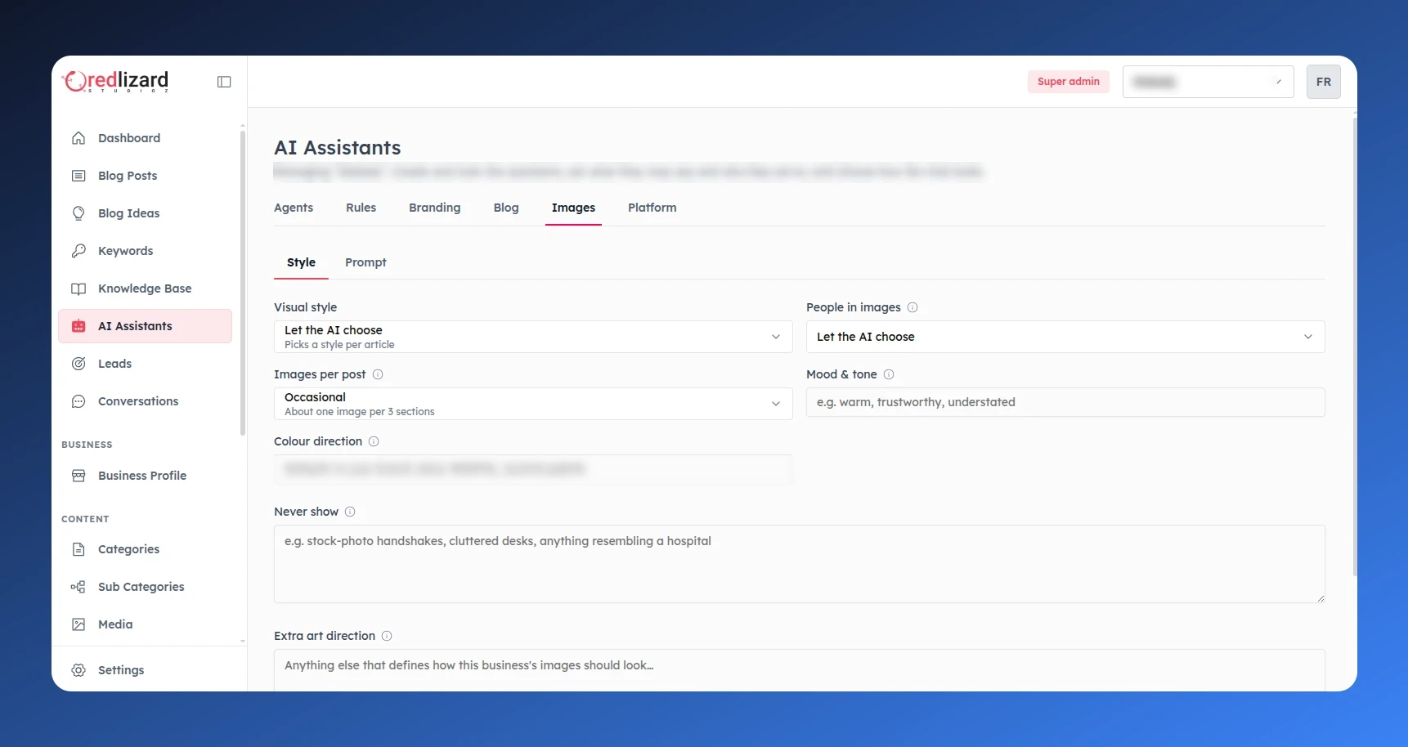Open the Platform tab
Image resolution: width=1408 pixels, height=747 pixels.
point(652,208)
